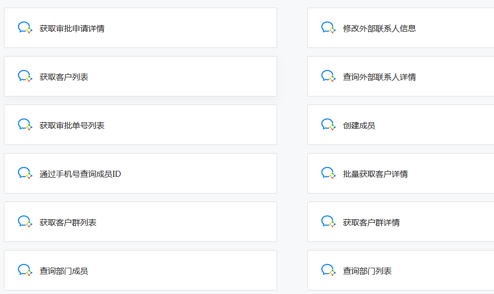Click the WeCom icon beside 获取审批单号列表
Viewport: 494px width, 294px height.
coord(25,125)
